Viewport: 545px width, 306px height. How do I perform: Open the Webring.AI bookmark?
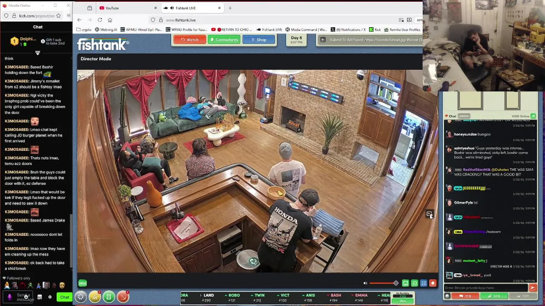click(x=106, y=30)
